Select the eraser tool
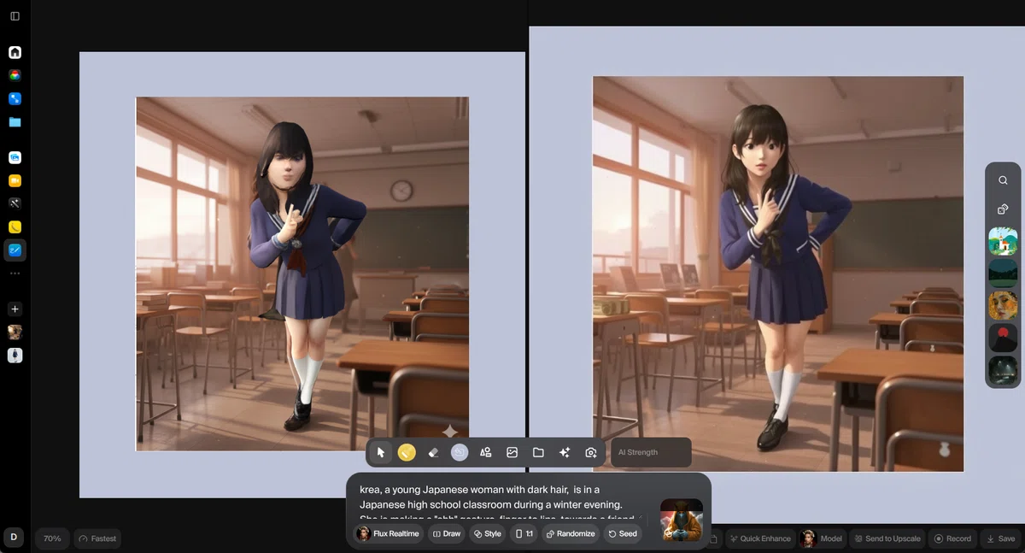The width and height of the screenshot is (1025, 553). [433, 452]
